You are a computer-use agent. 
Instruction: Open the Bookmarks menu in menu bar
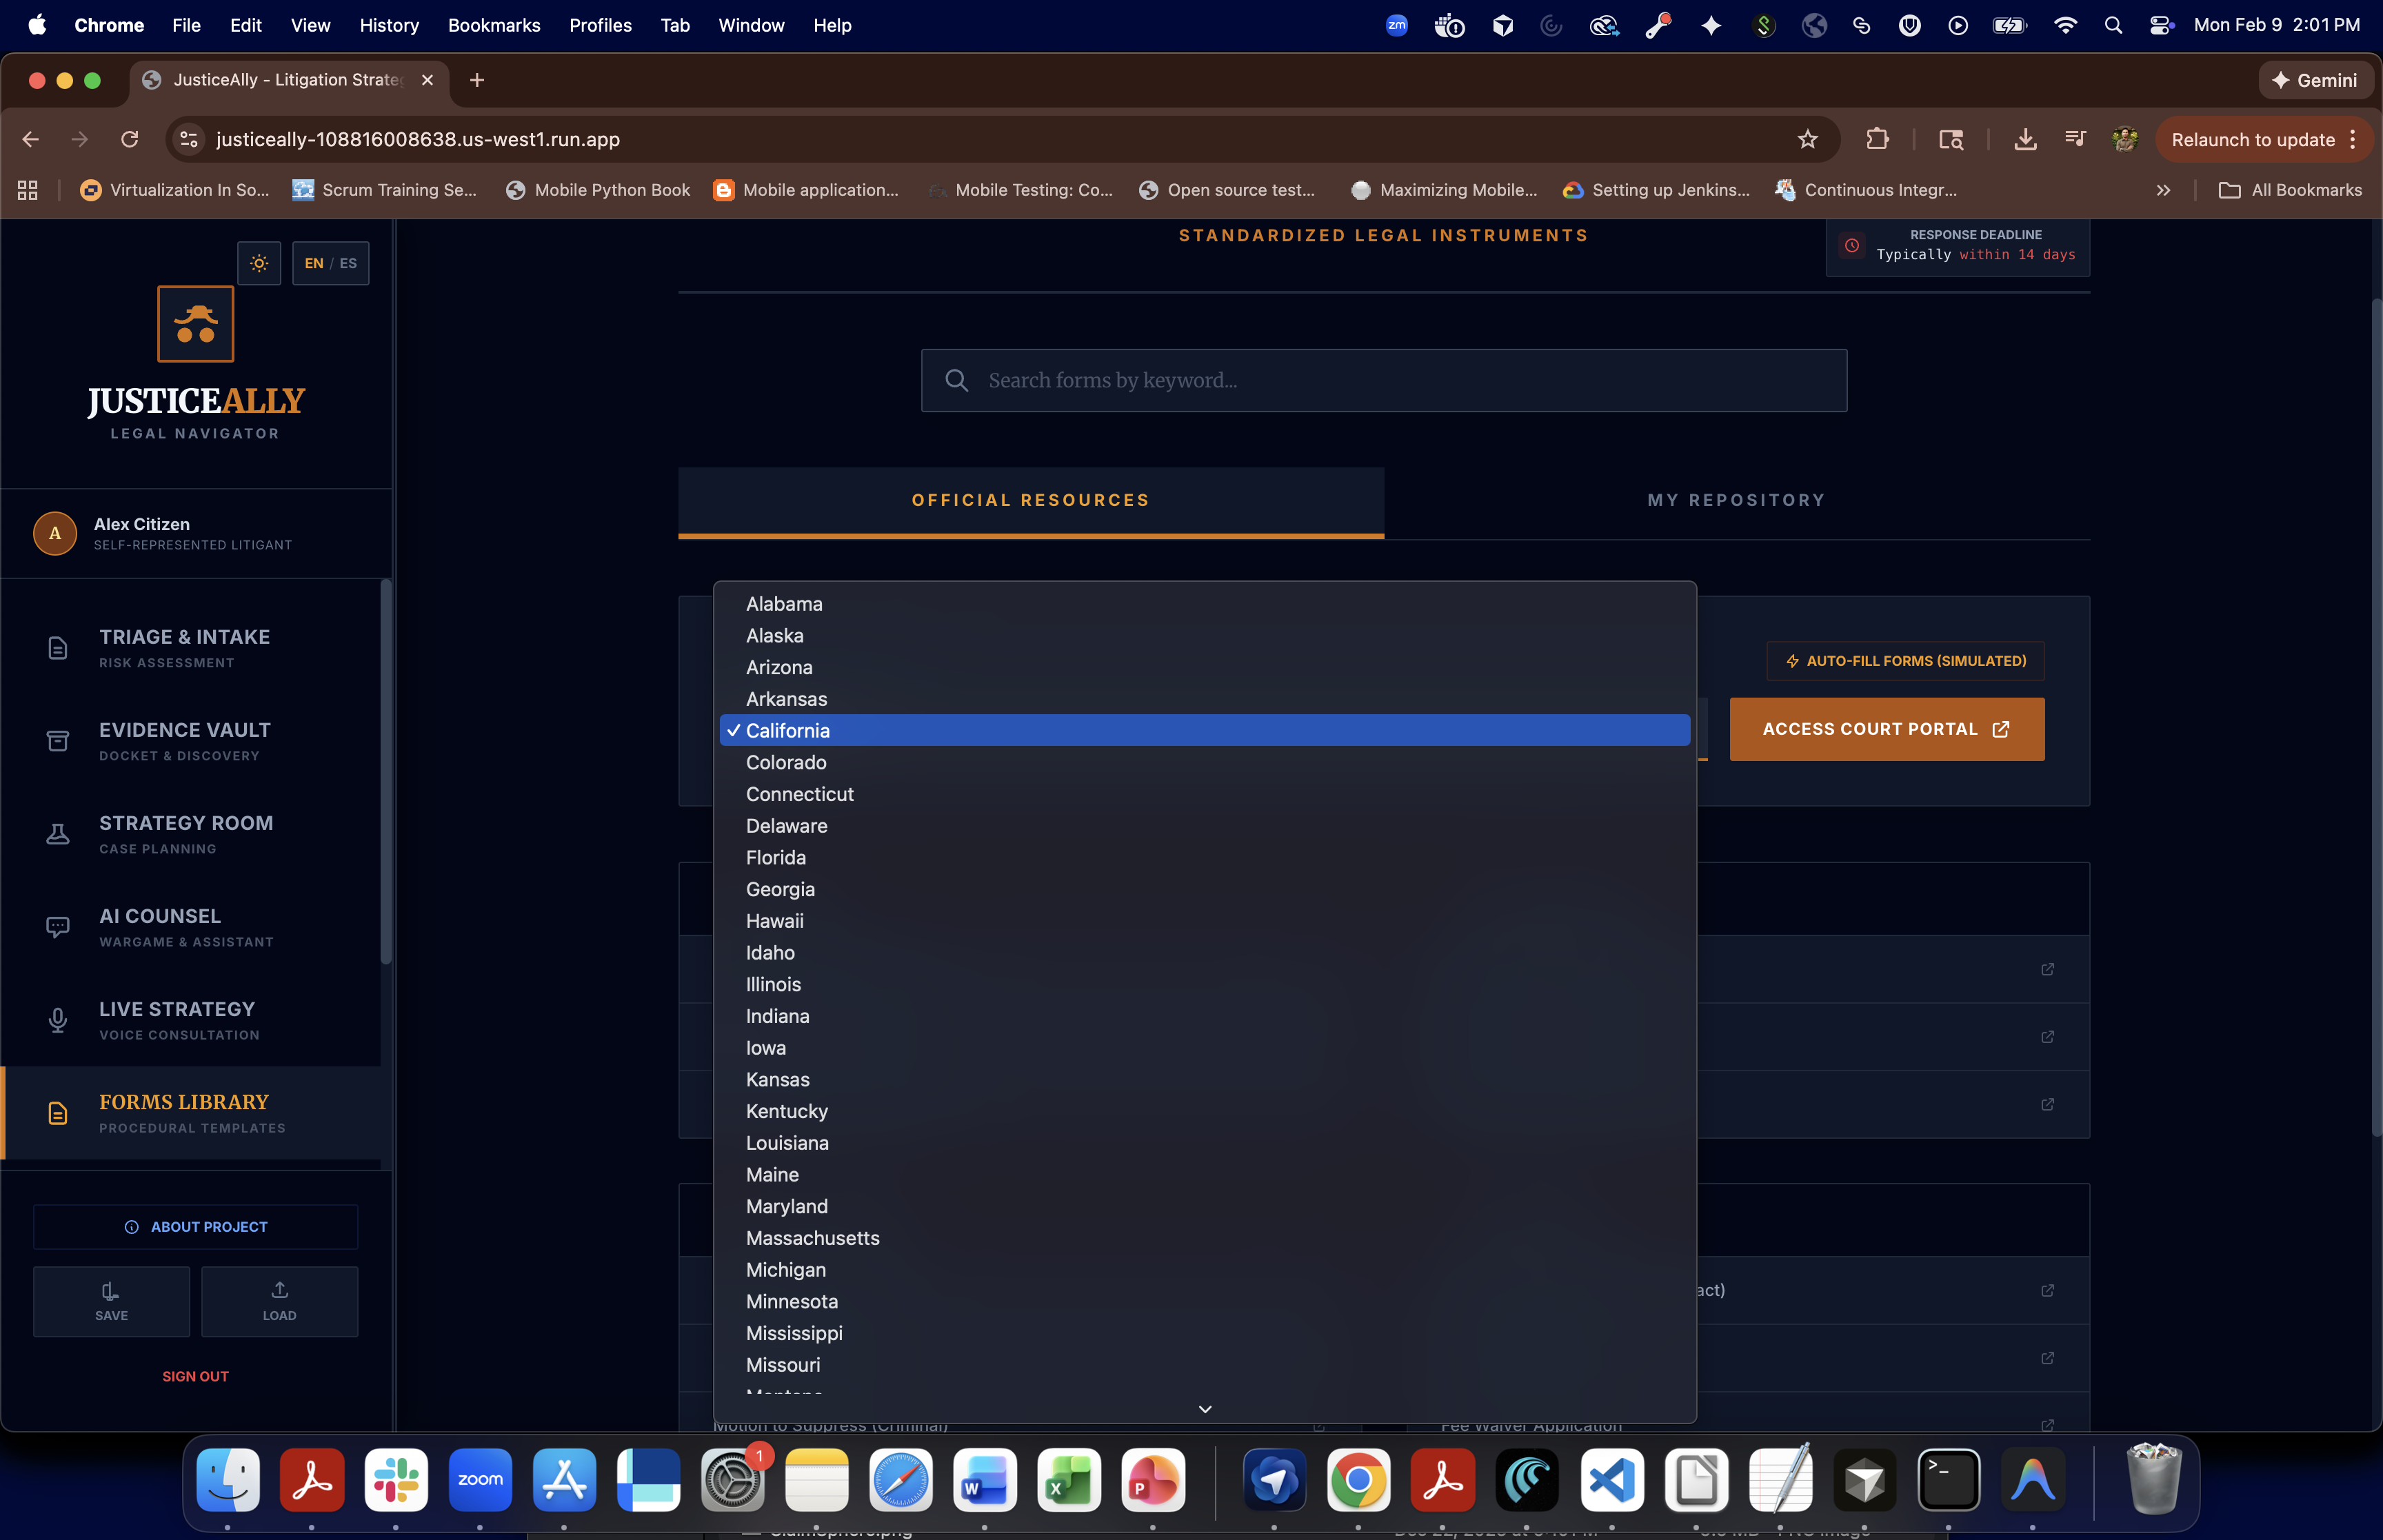click(493, 25)
